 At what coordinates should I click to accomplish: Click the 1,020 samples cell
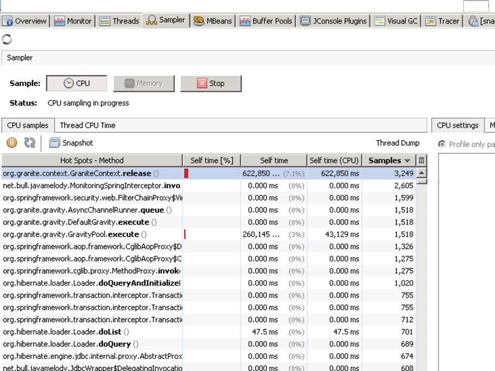pyautogui.click(x=403, y=283)
